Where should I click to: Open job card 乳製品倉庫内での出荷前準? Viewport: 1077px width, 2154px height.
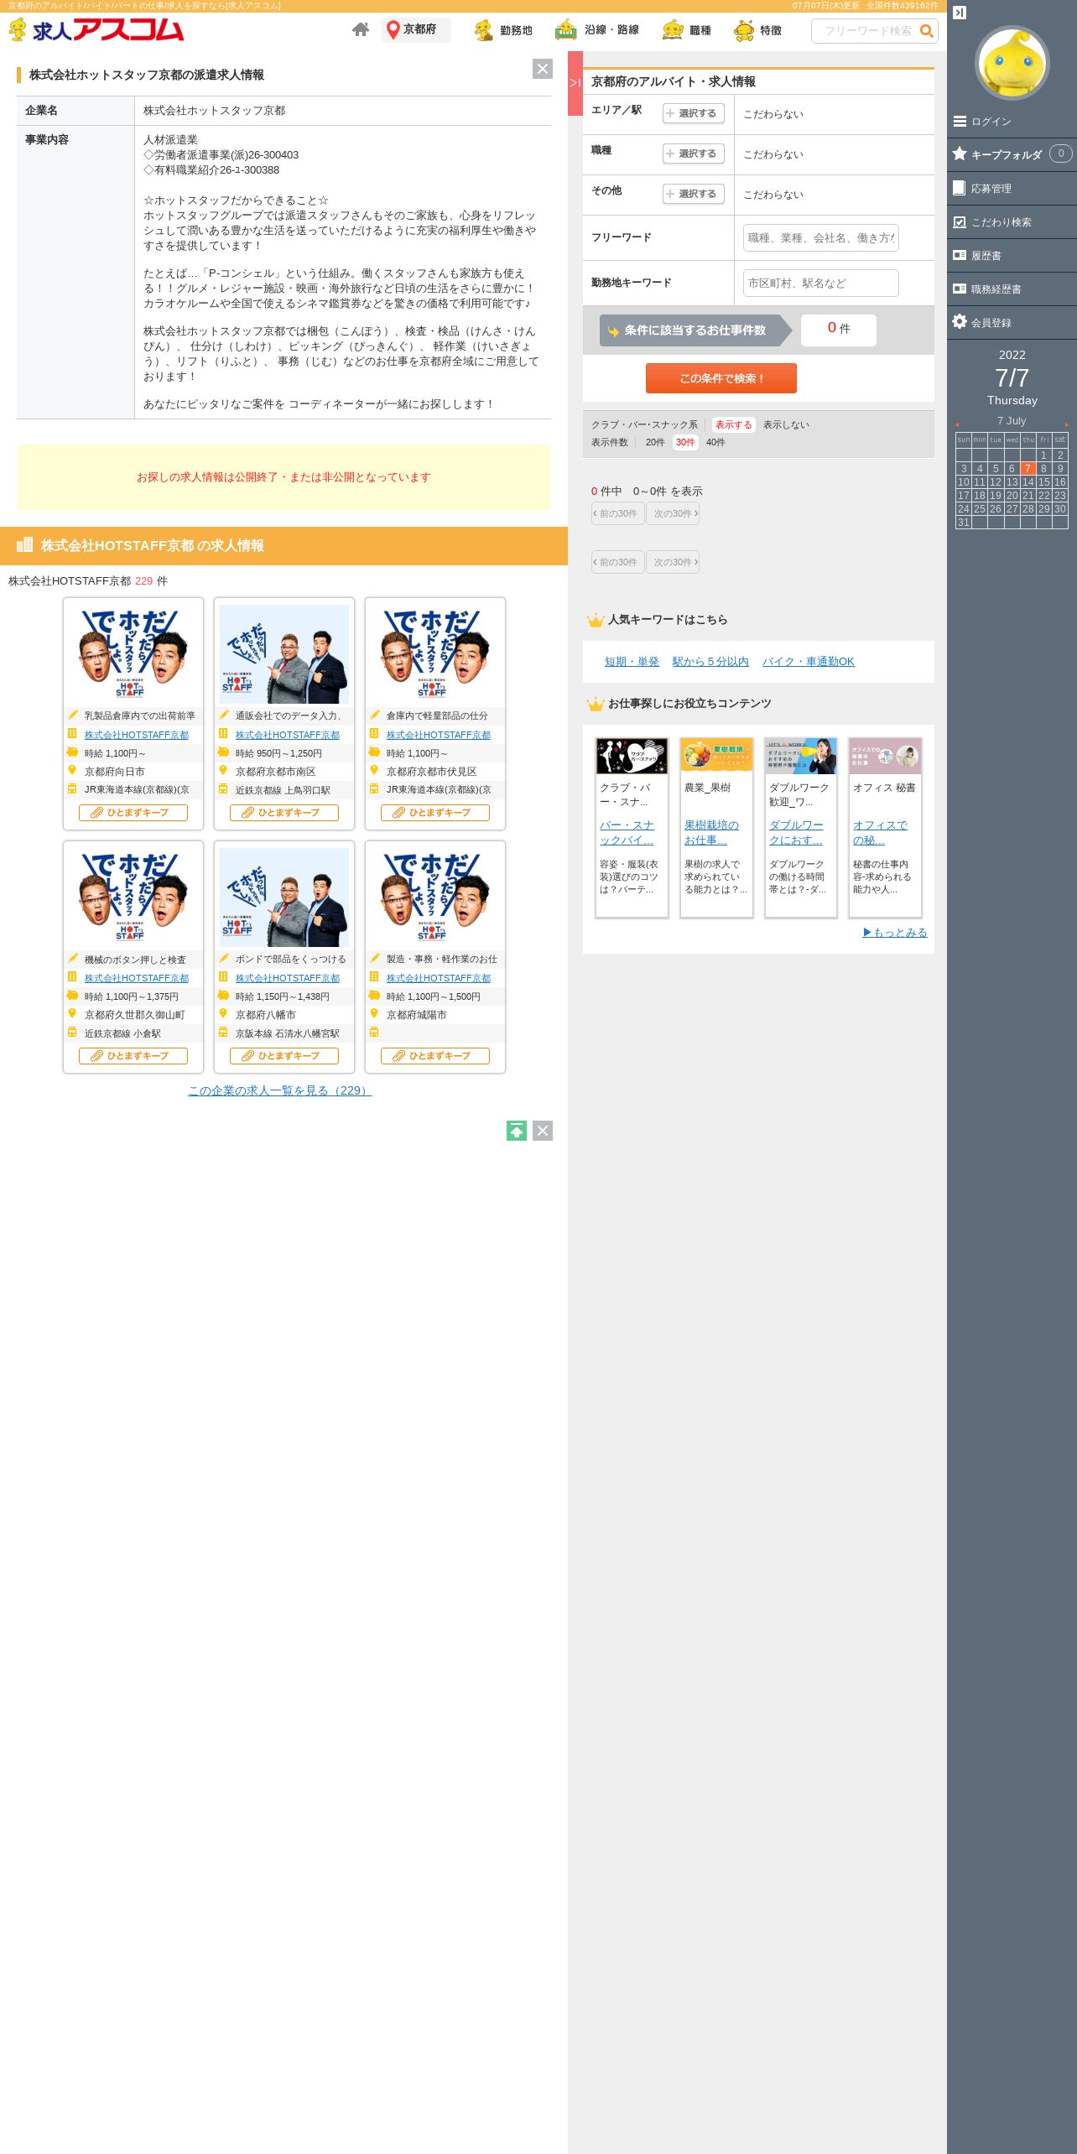[x=133, y=715]
